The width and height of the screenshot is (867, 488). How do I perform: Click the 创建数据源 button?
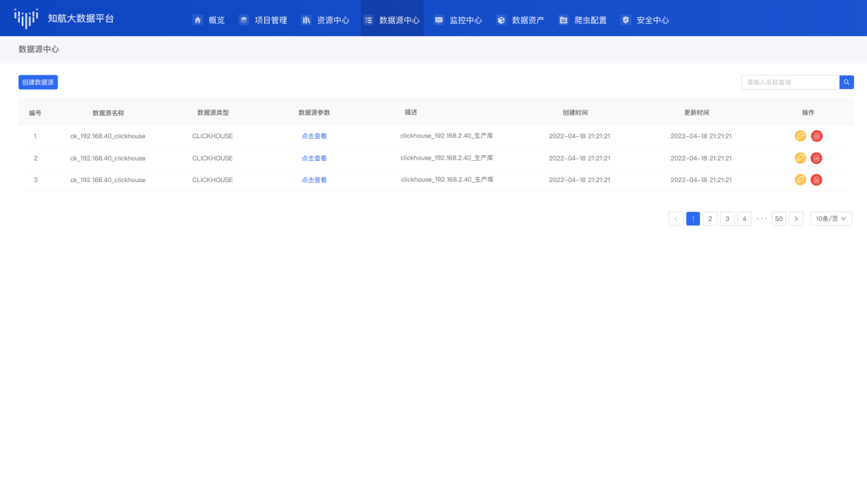click(x=38, y=82)
